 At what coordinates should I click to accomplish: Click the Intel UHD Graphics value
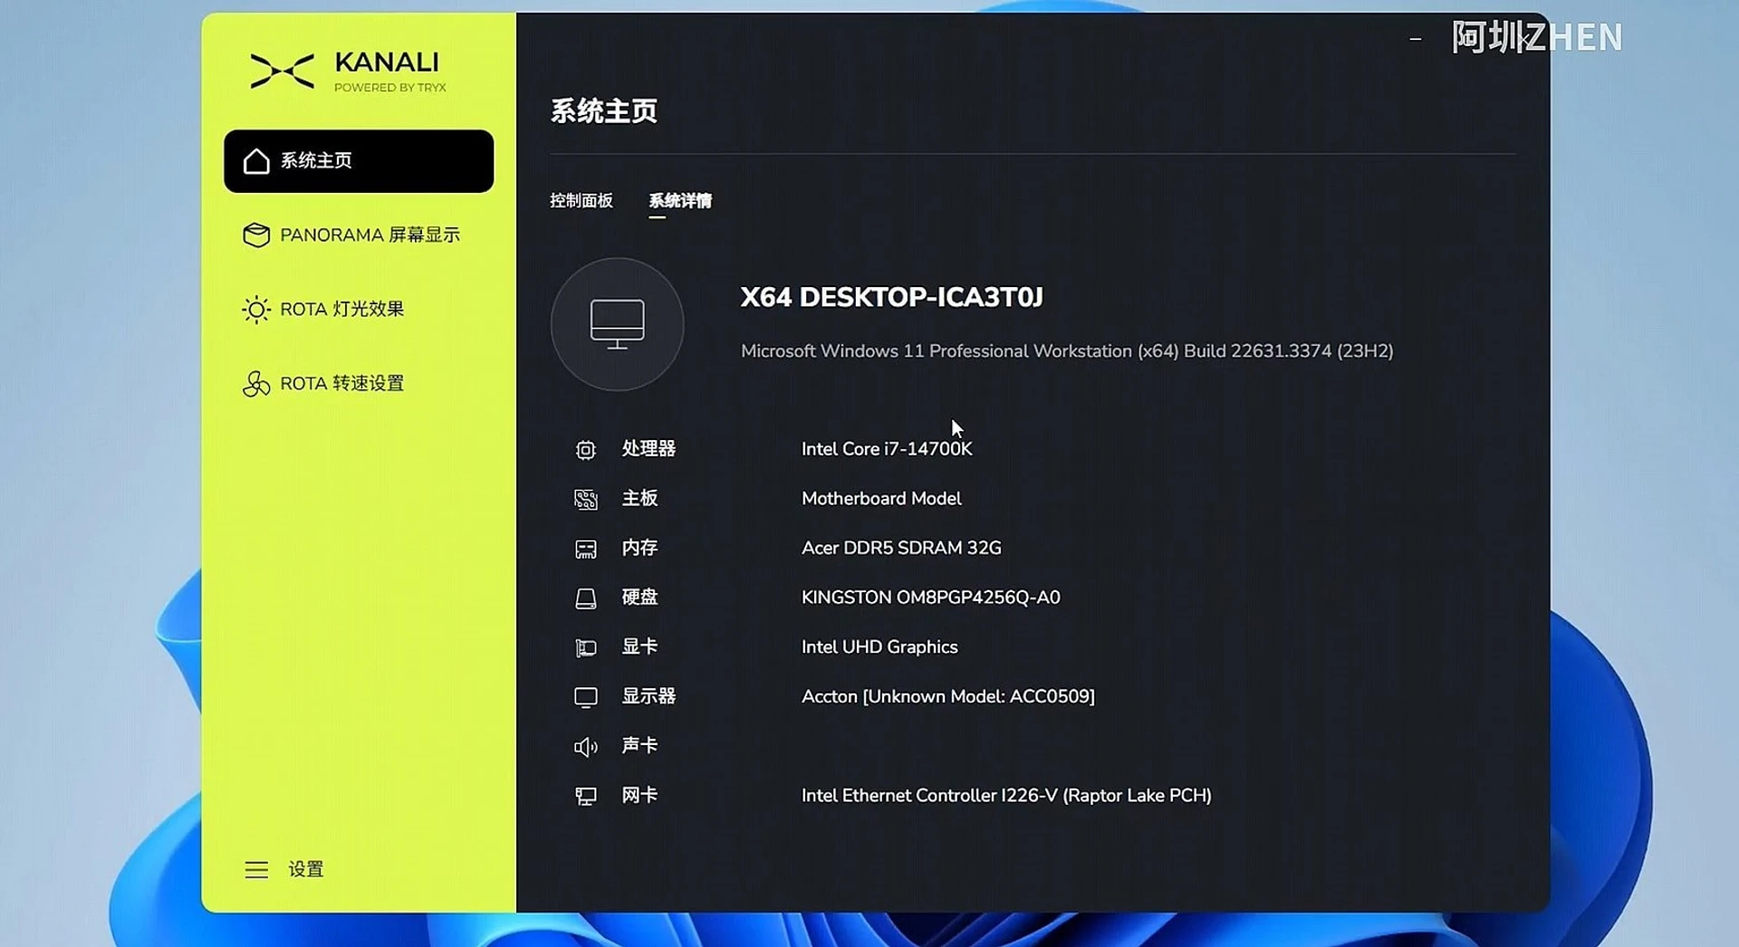[x=879, y=646]
